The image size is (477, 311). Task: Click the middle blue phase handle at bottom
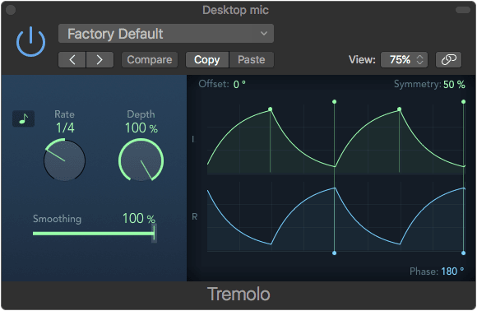click(335, 253)
